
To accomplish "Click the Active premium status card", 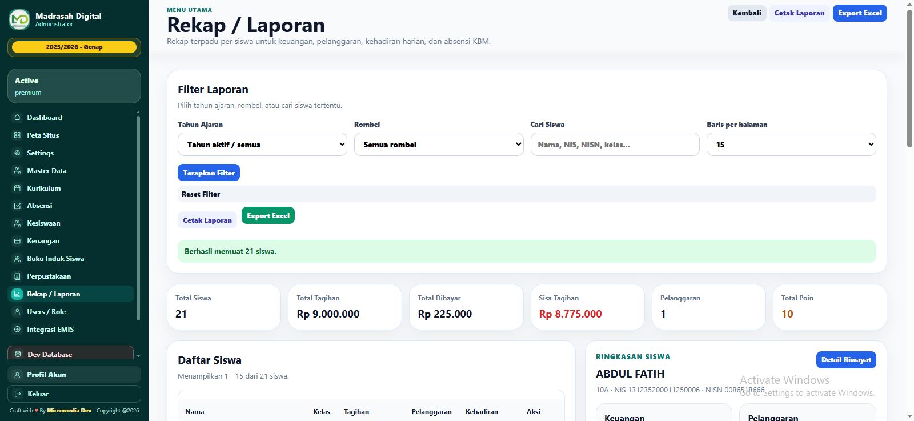I will [x=74, y=86].
